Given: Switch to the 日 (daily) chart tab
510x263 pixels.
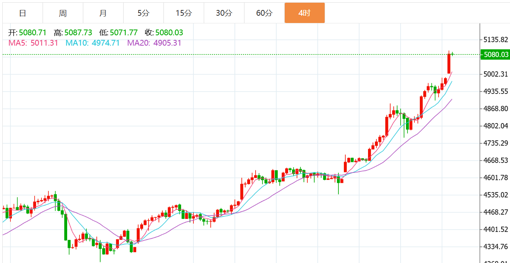Looking at the screenshot, I should pyautogui.click(x=23, y=13).
